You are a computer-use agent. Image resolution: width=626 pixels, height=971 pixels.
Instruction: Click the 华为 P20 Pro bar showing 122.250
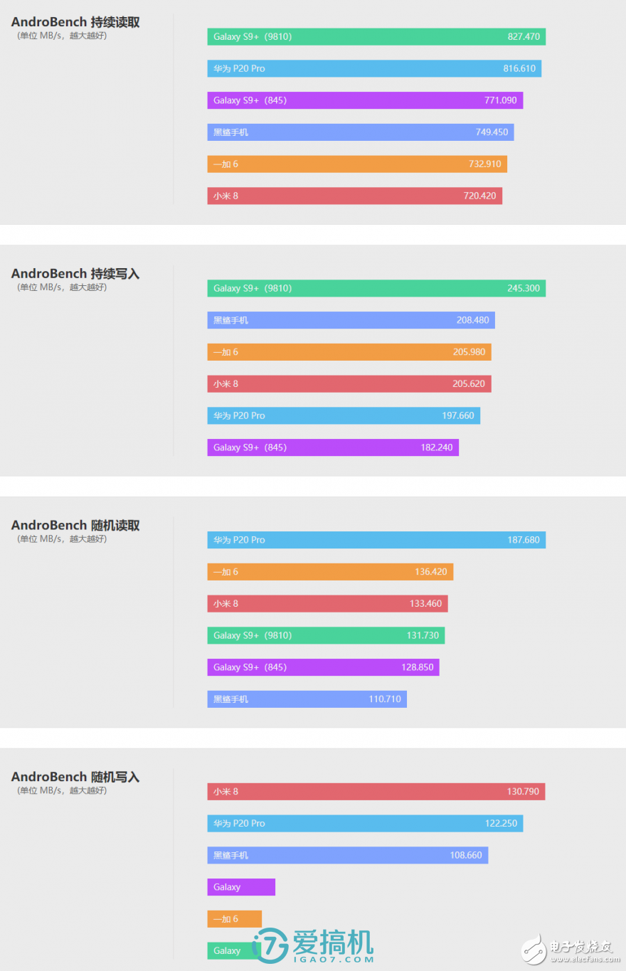pyautogui.click(x=365, y=823)
